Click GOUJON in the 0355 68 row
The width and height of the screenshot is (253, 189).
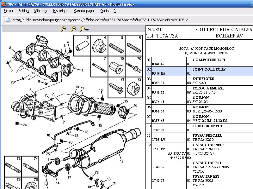pyautogui.click(x=201, y=117)
